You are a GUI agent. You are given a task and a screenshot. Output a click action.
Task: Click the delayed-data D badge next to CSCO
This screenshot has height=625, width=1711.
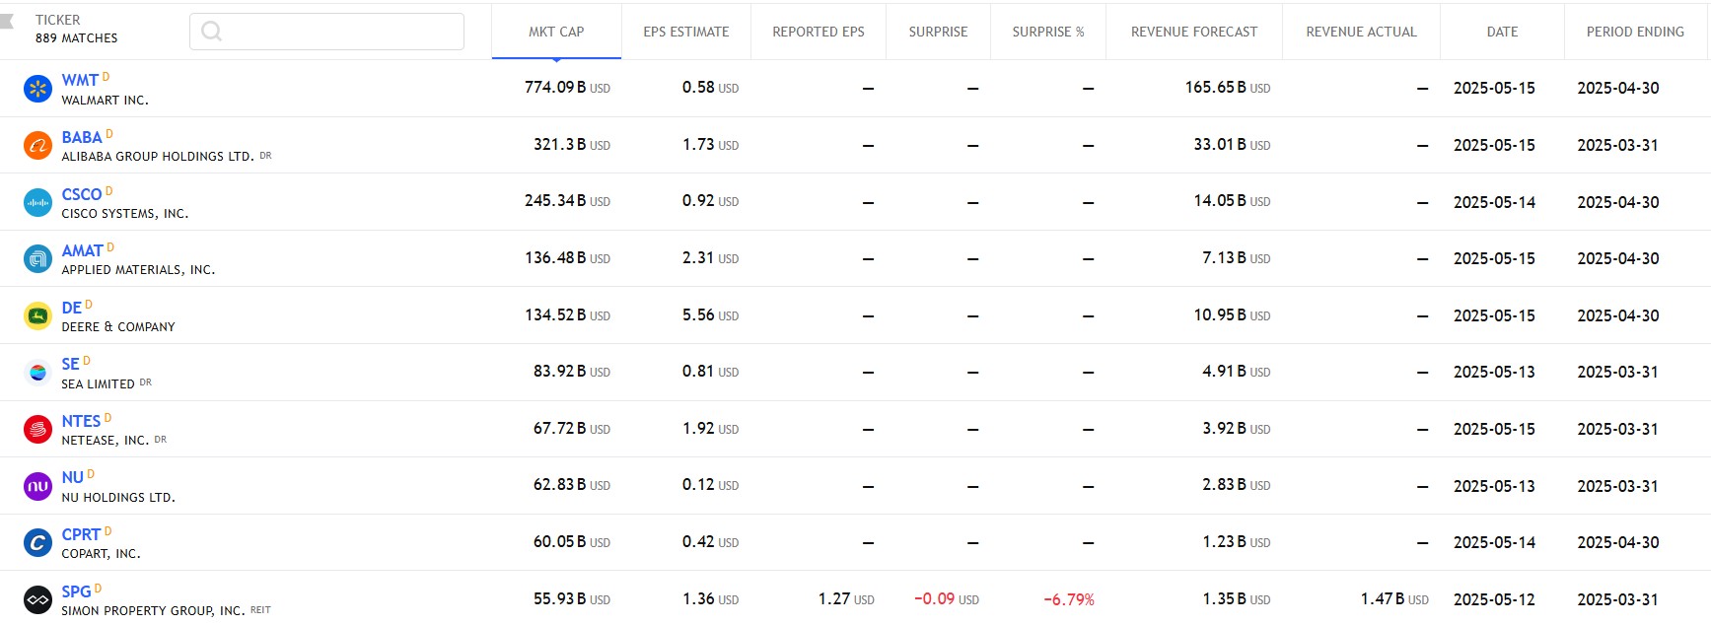pos(109,191)
